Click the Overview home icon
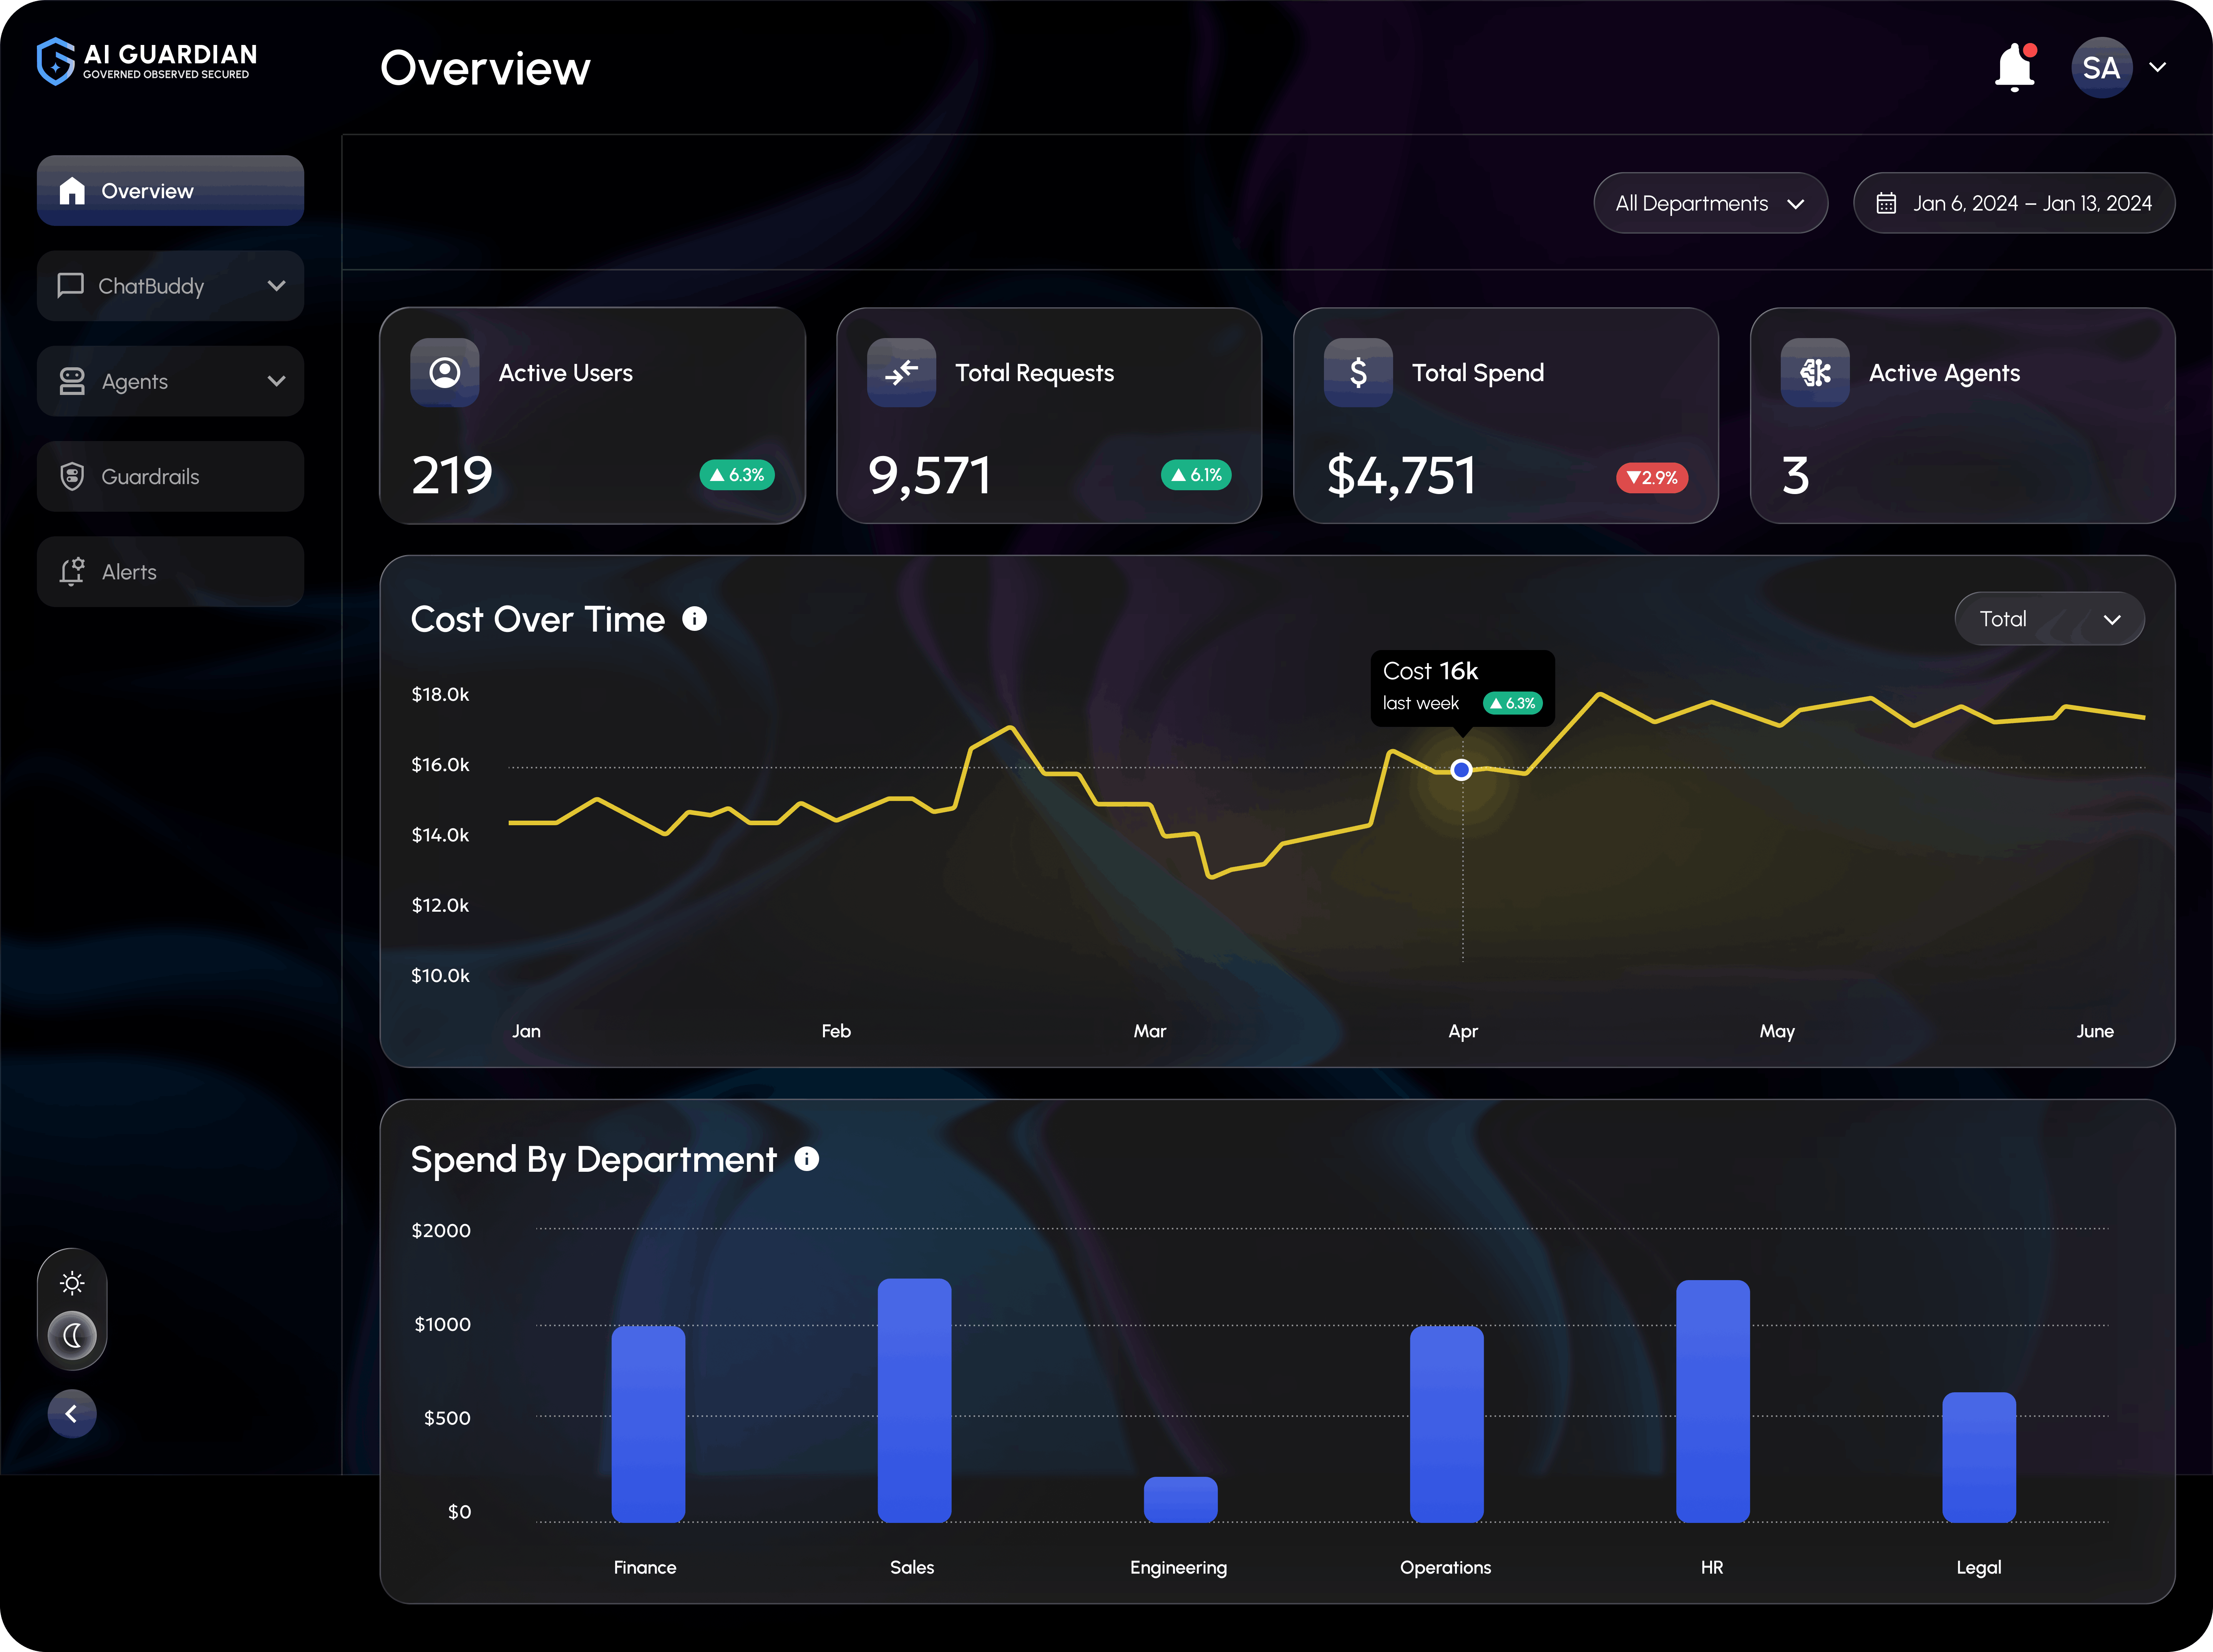The image size is (2213, 1652). [72, 191]
